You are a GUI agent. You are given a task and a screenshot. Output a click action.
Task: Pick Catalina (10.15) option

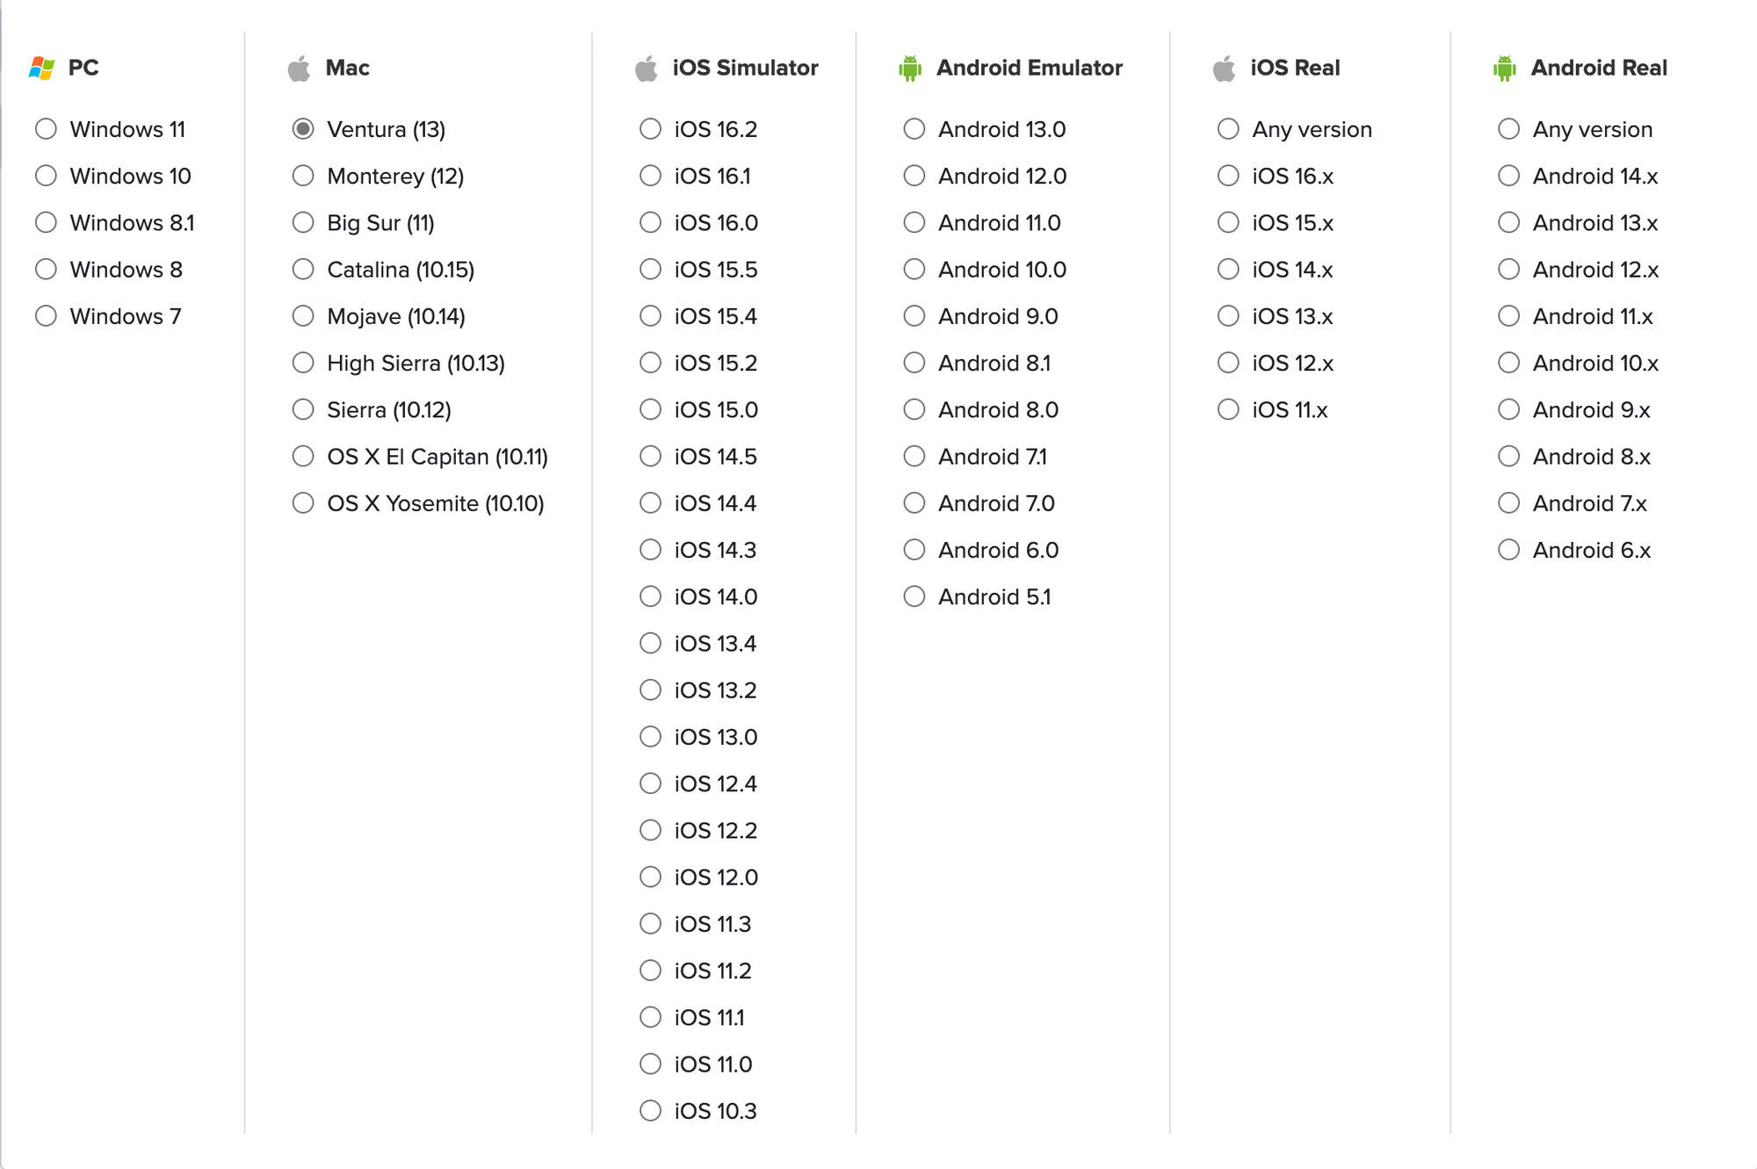303,270
